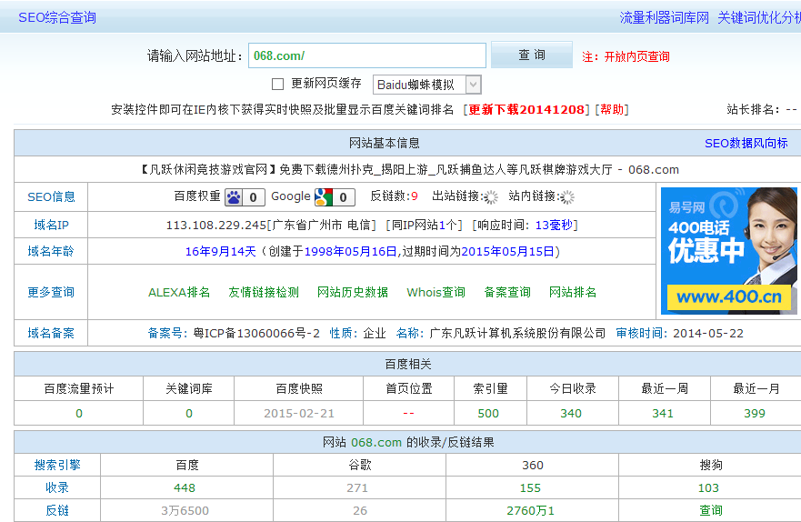The image size is (801, 522).
Task: Click Google backlinks value 26
Action: (x=360, y=511)
